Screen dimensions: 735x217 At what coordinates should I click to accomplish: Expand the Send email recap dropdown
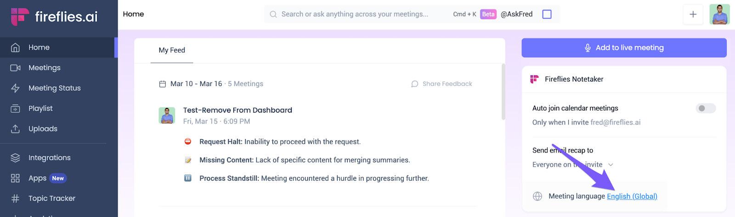coord(611,165)
